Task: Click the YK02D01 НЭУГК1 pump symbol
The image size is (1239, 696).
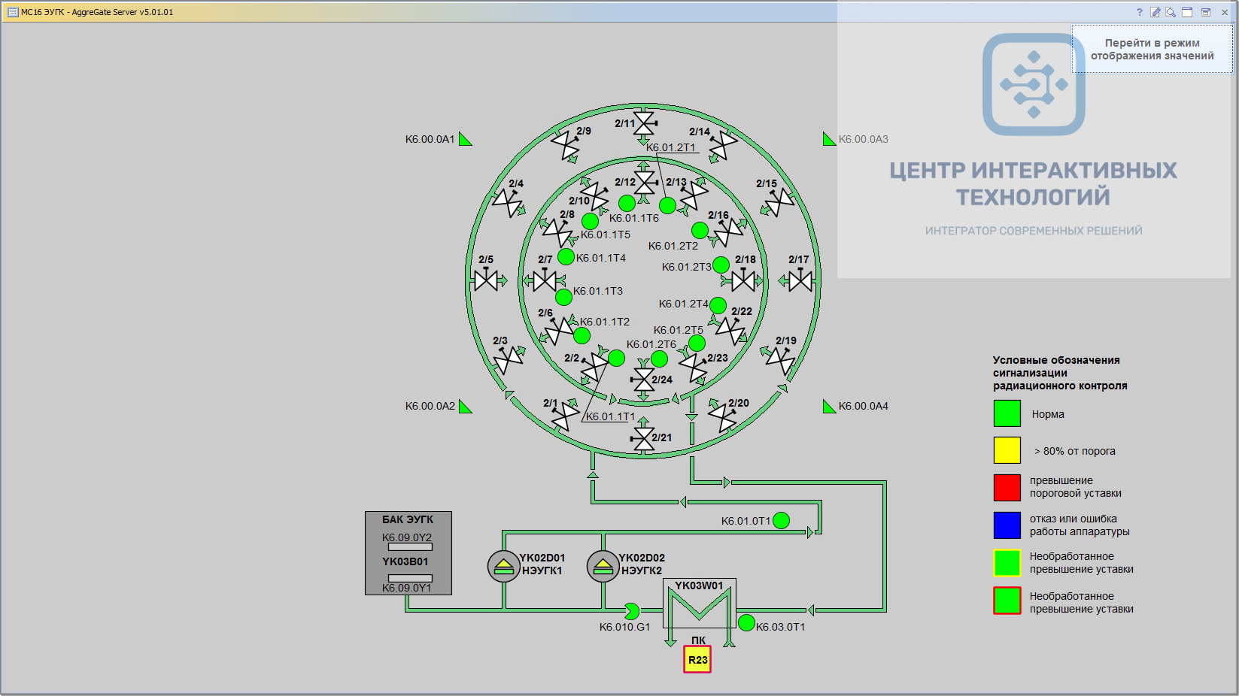Action: click(503, 566)
